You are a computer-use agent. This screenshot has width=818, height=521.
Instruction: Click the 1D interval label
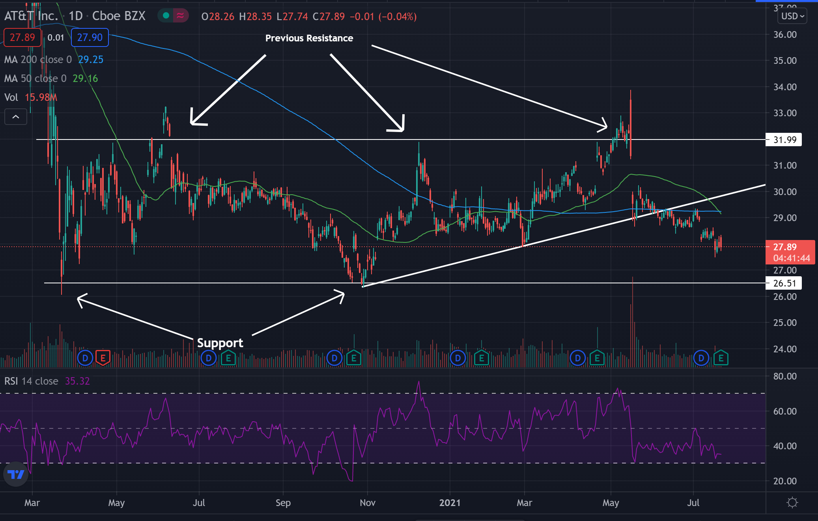(x=76, y=16)
